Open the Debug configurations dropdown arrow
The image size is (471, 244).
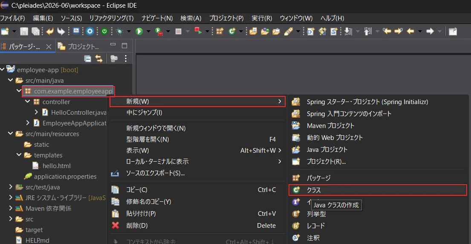(x=129, y=31)
